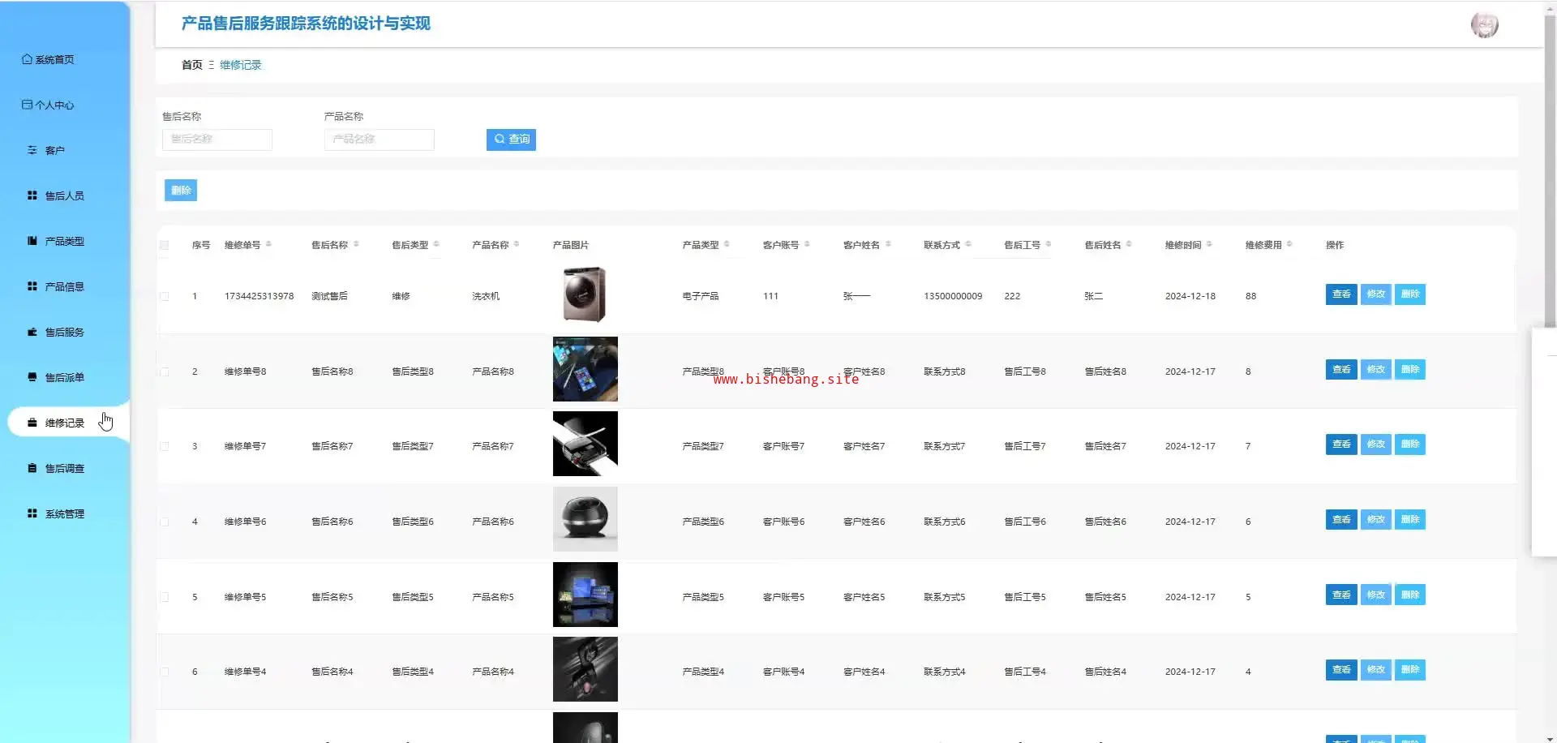Open the speaker image in row 维修单号6
The width and height of the screenshot is (1557, 743).
pyautogui.click(x=585, y=519)
